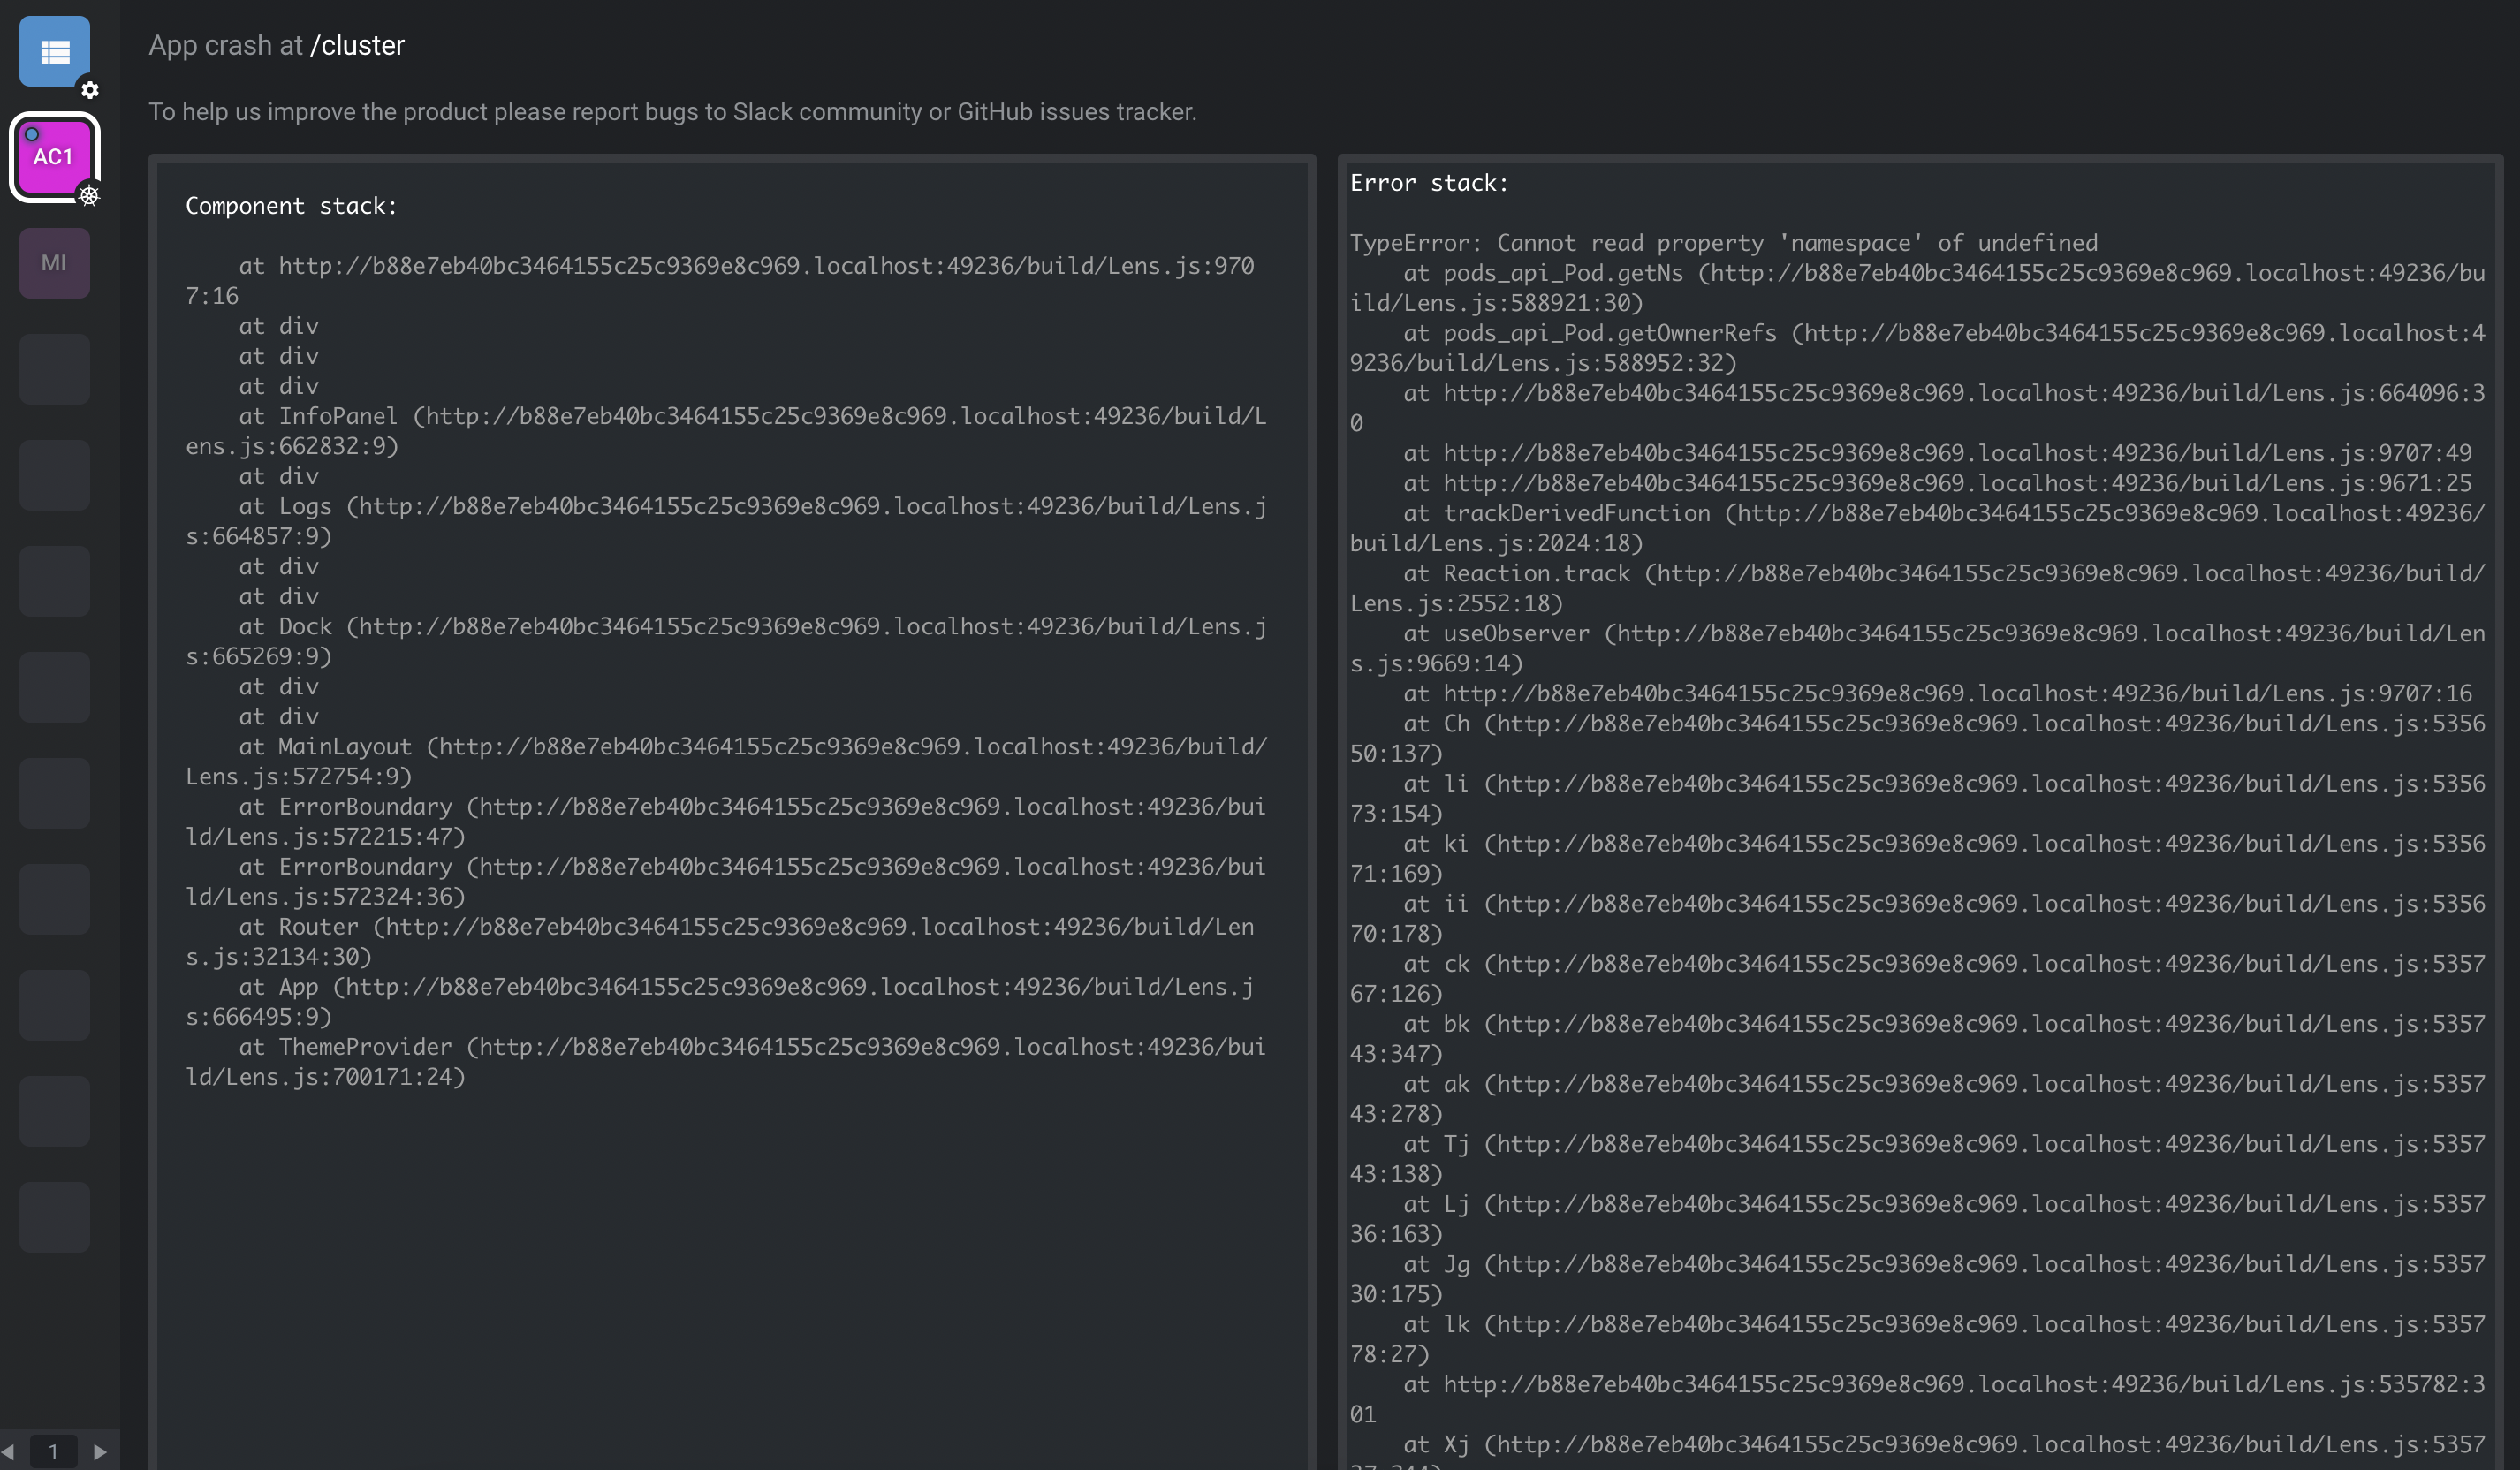Click the TypeError namespace message line
This screenshot has height=1470, width=2520.
point(1724,243)
